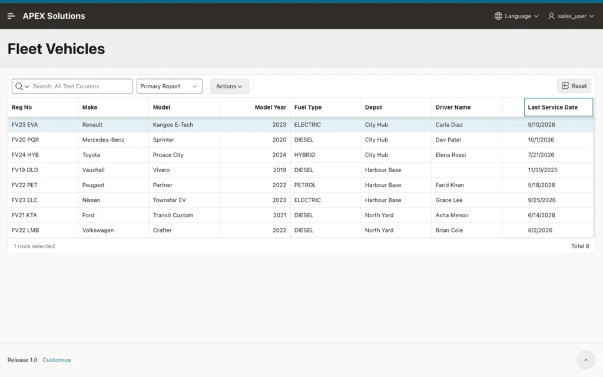Click the Vauxhall make cell
This screenshot has width=603, height=377.
114,170
